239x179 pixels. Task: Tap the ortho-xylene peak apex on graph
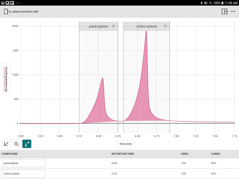pos(146,31)
